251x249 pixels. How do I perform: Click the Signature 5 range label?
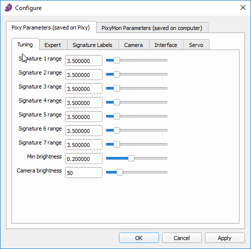tap(40, 115)
